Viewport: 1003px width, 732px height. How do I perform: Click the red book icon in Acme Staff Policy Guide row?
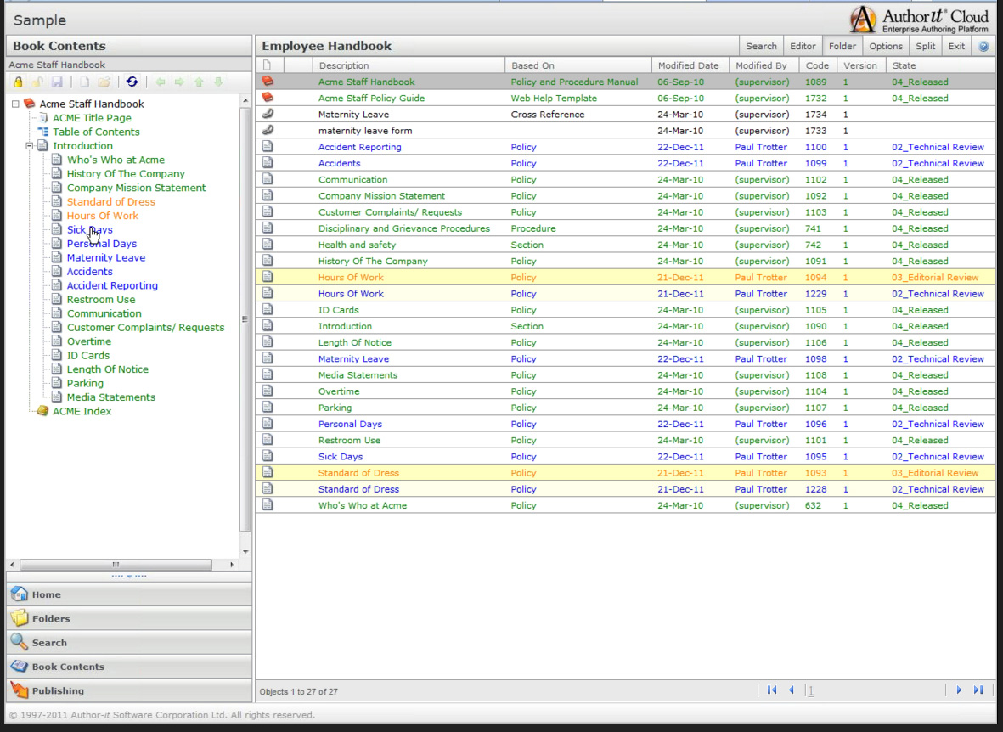point(268,98)
